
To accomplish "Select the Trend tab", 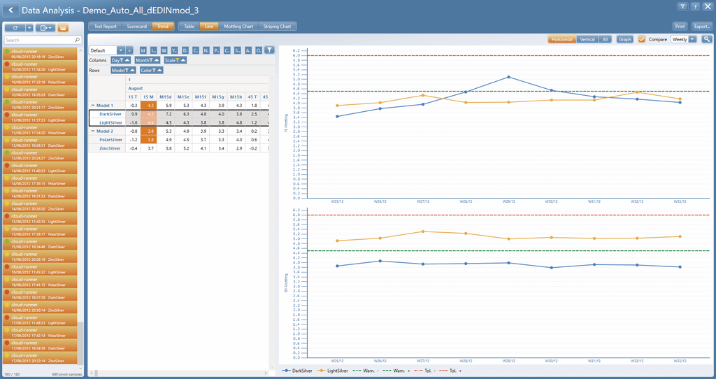I will 162,27.
